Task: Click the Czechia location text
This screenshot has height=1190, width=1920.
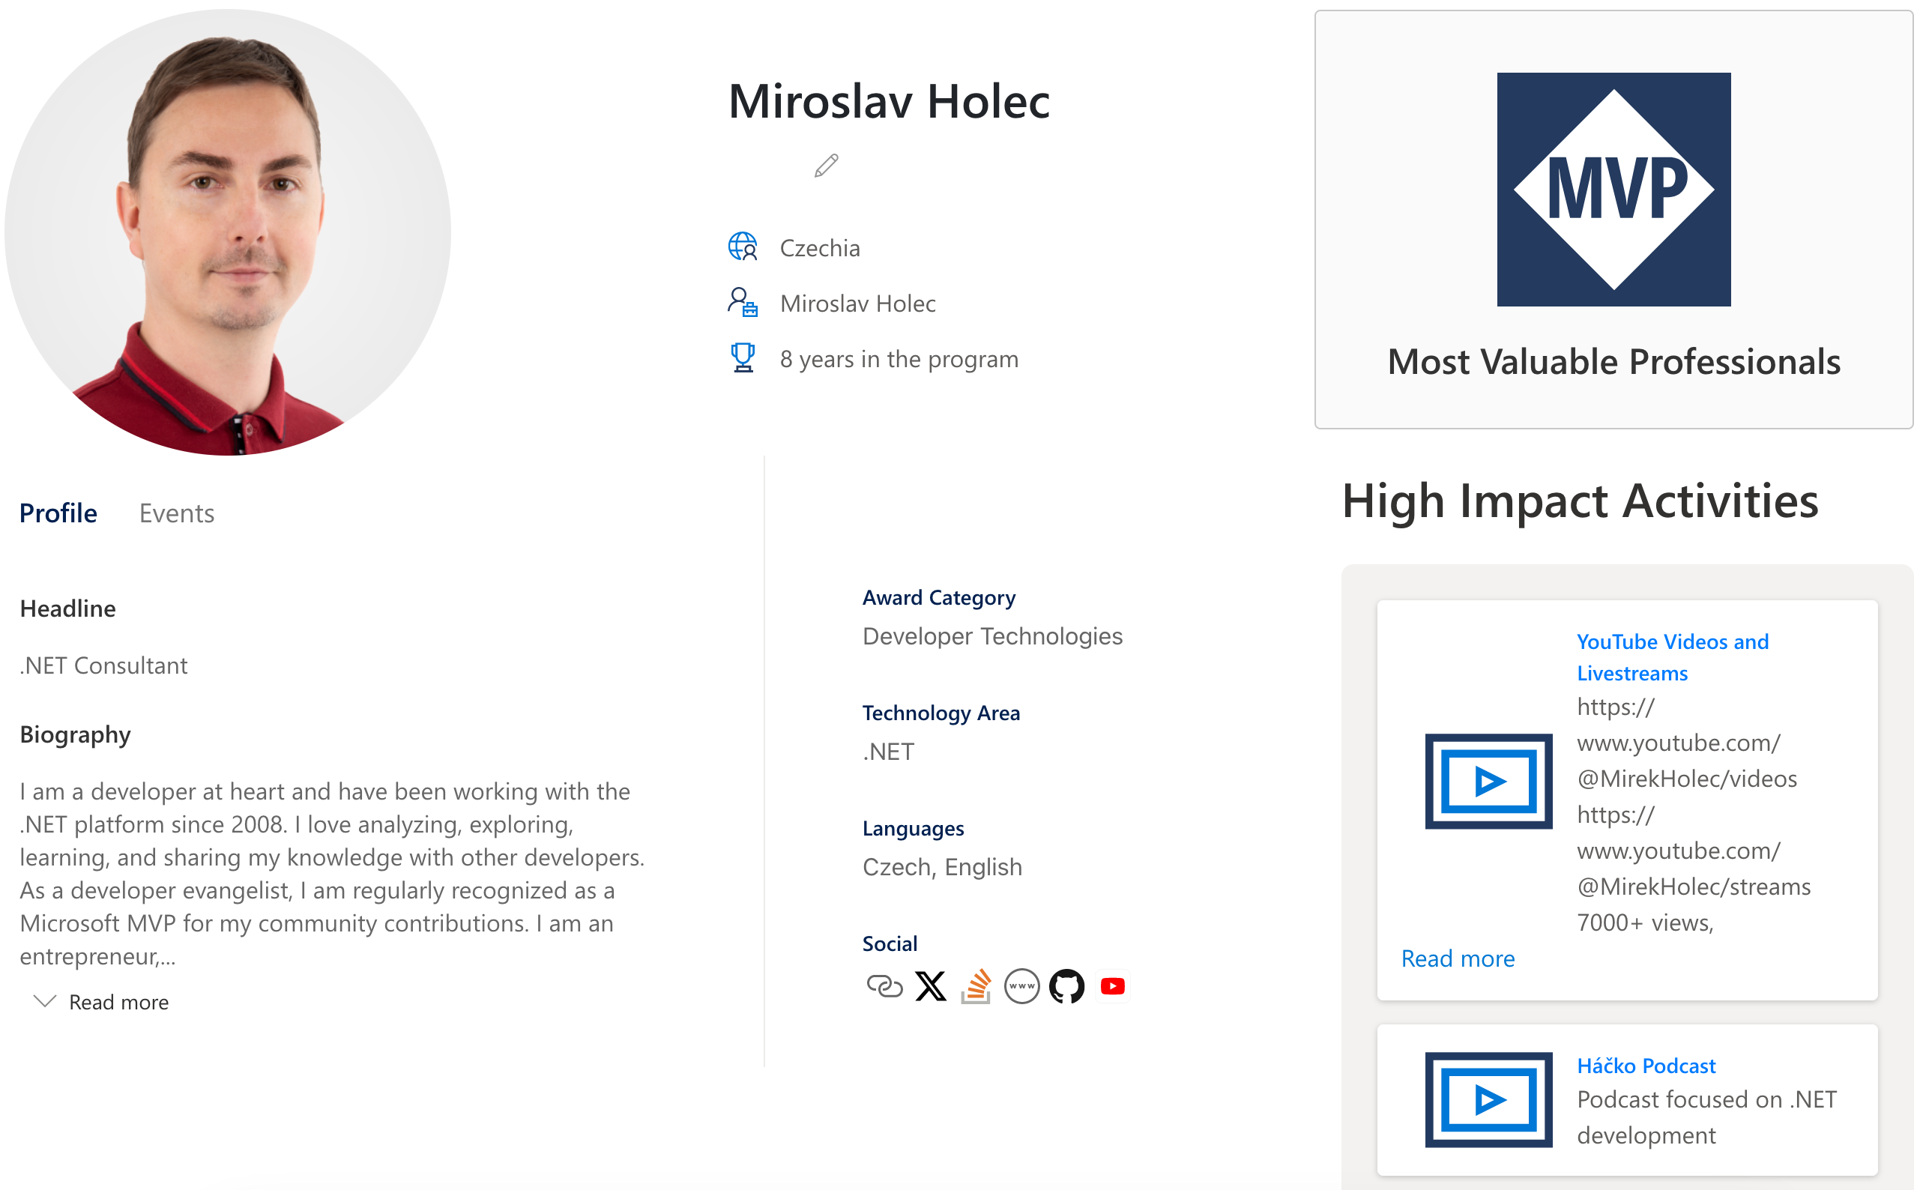Action: pyautogui.click(x=819, y=248)
